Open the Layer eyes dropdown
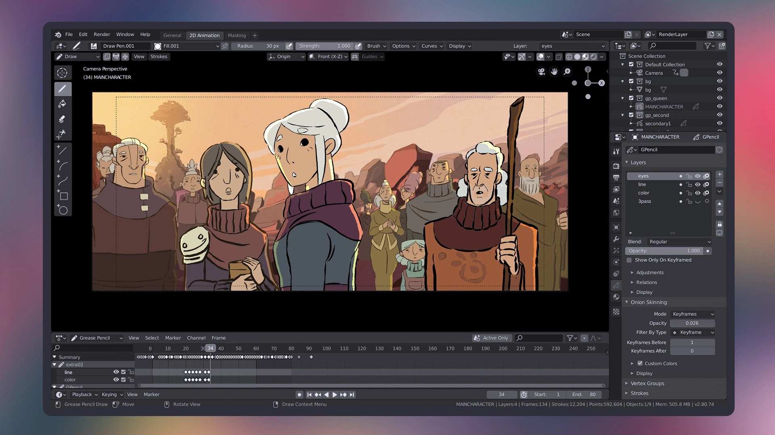775x435 pixels. [x=573, y=46]
